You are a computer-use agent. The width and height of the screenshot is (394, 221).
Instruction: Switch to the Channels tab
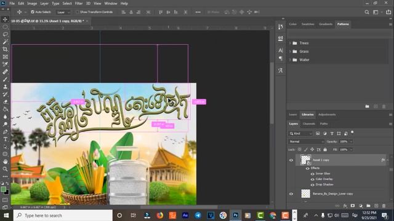point(309,124)
